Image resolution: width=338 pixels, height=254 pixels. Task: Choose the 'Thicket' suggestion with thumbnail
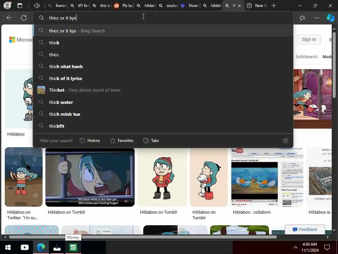163,90
